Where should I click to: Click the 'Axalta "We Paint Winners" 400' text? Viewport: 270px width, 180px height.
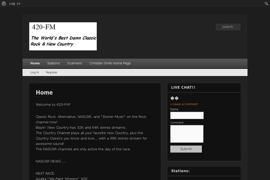[x=62, y=179]
